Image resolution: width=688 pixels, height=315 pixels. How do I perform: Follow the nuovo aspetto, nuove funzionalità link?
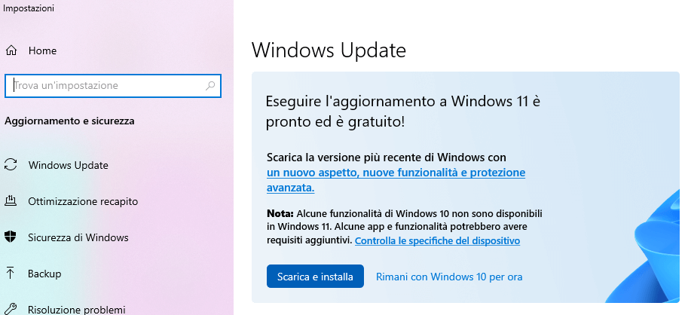396,173
